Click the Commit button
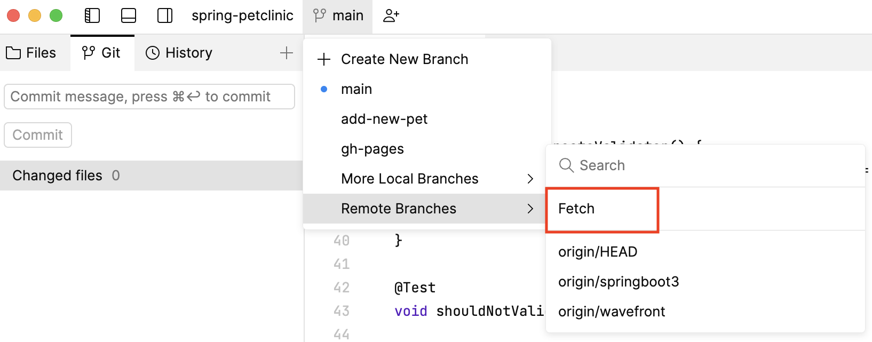The width and height of the screenshot is (872, 342). [x=37, y=134]
